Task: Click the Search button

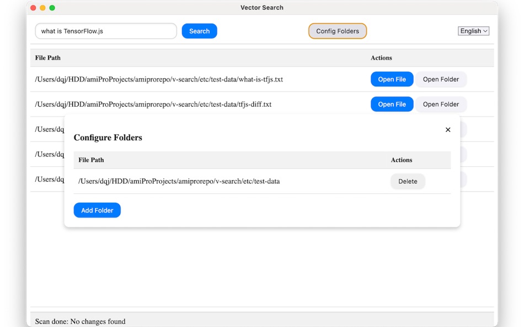Action: pos(199,31)
